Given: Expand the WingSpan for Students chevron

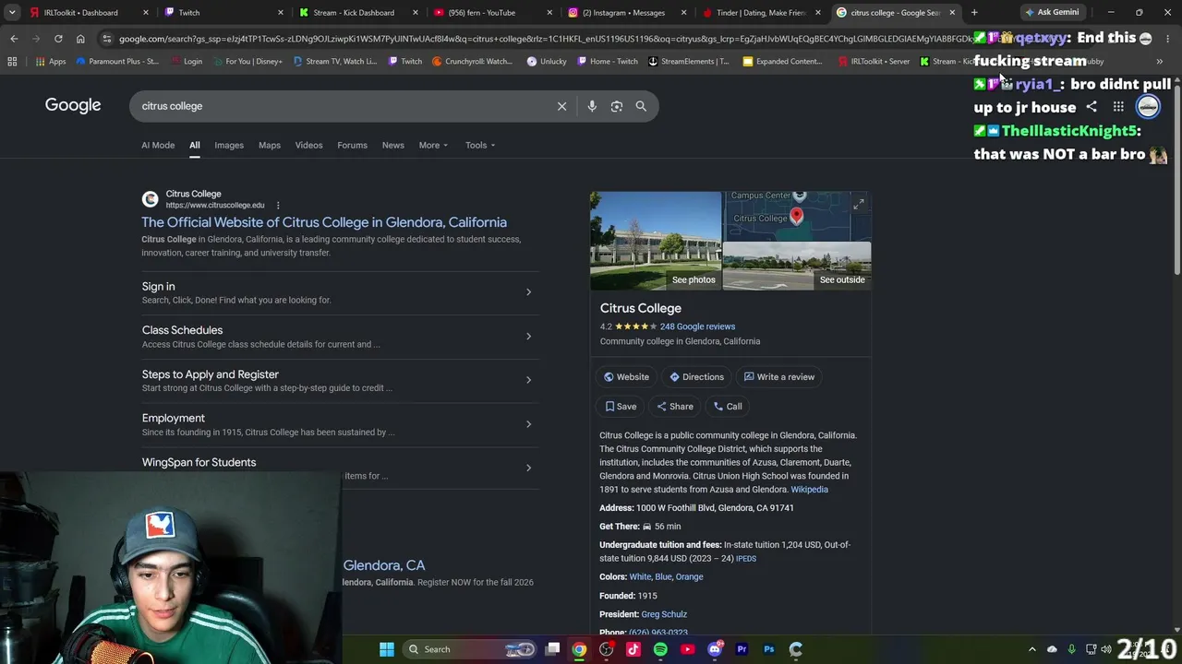Looking at the screenshot, I should pos(528,468).
